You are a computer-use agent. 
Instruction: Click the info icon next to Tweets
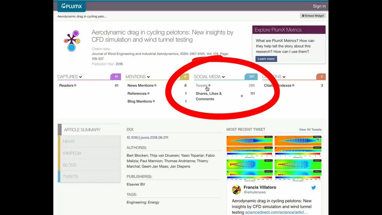(x=209, y=85)
